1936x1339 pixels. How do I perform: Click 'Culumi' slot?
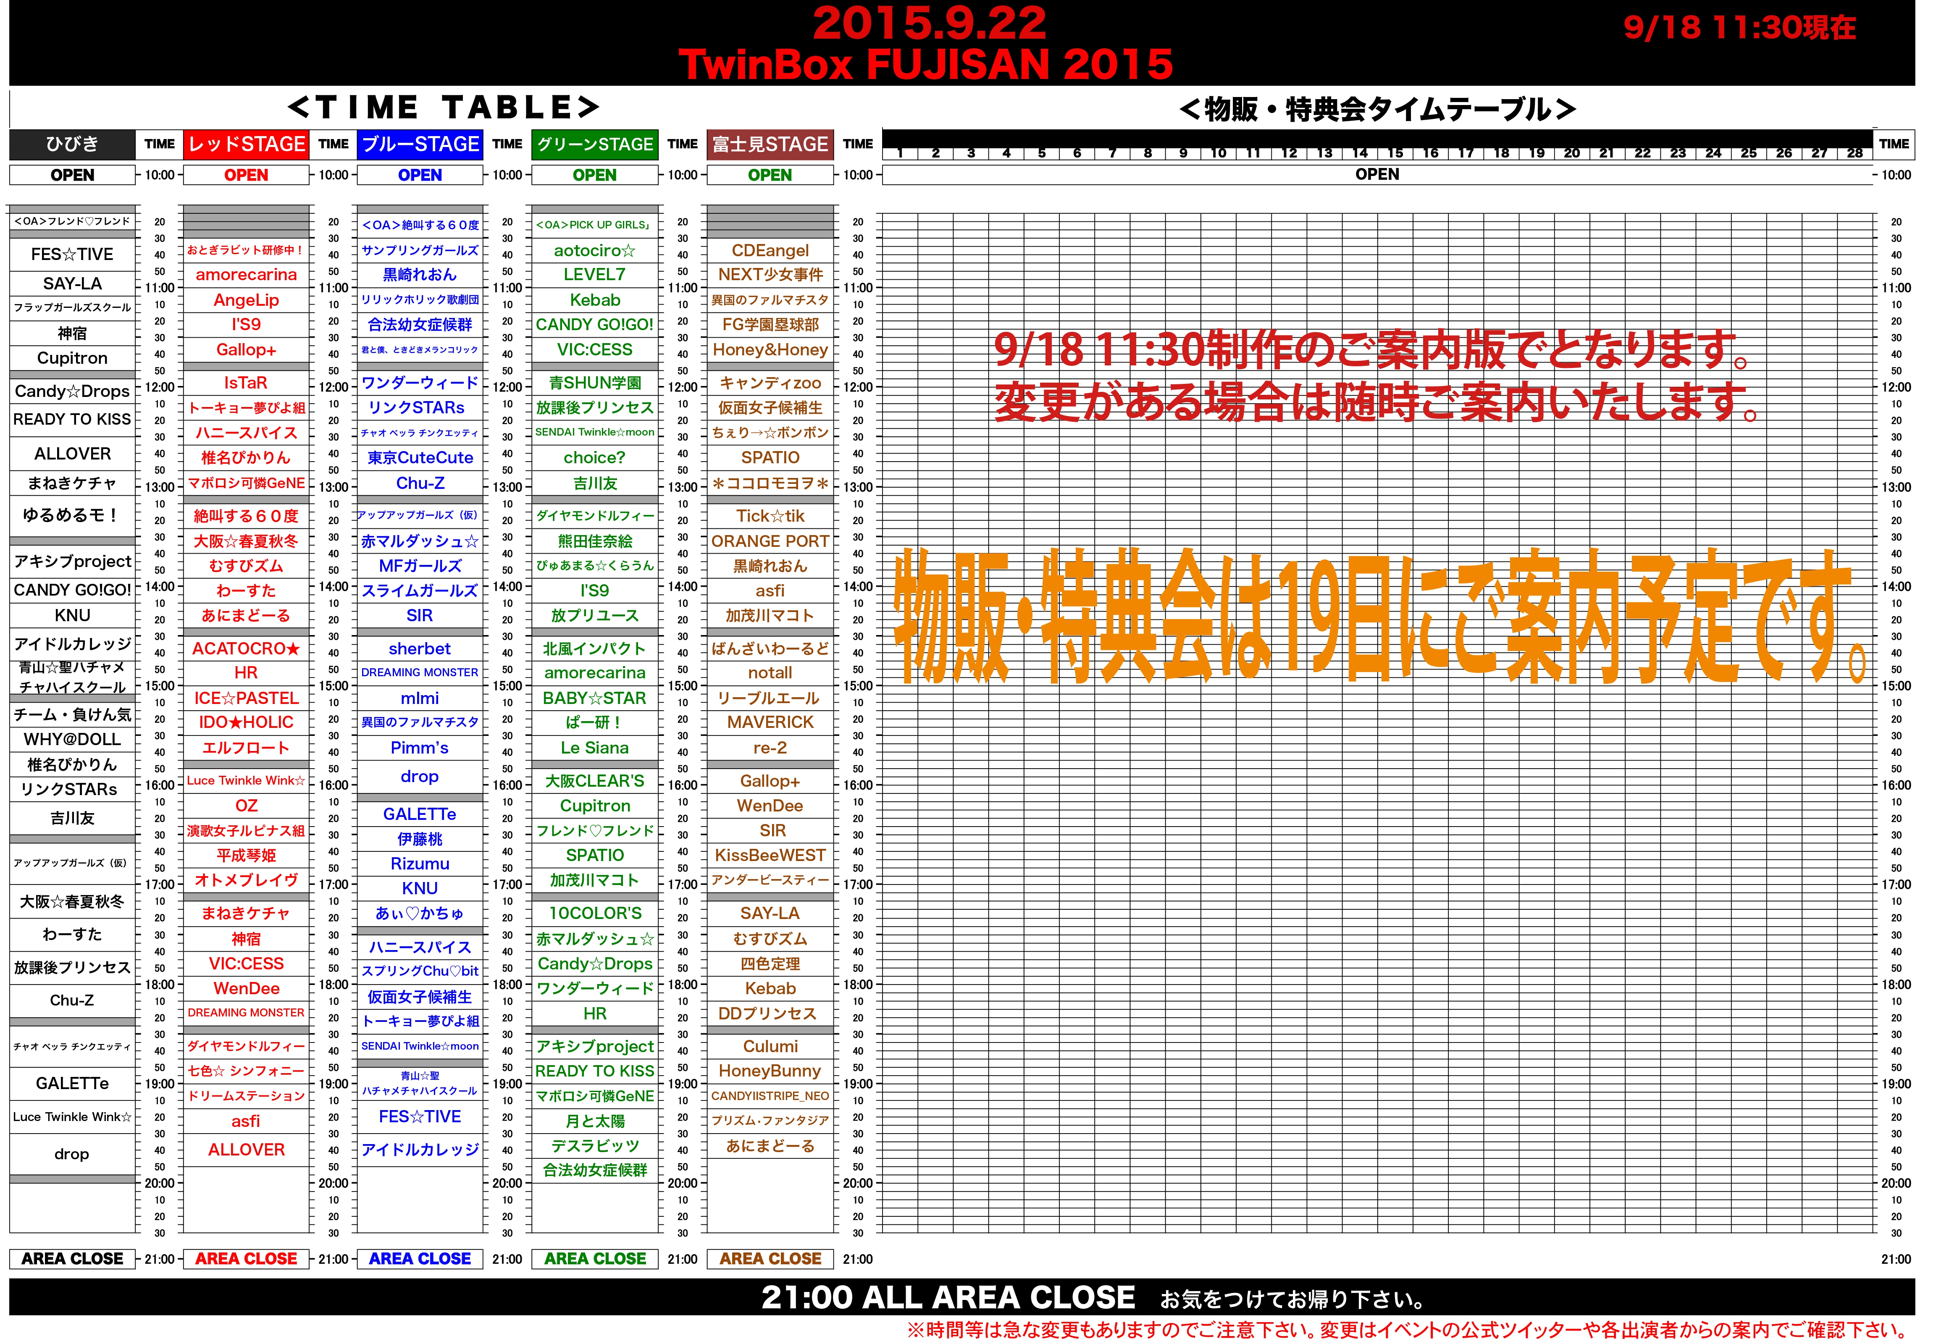coord(770,1047)
